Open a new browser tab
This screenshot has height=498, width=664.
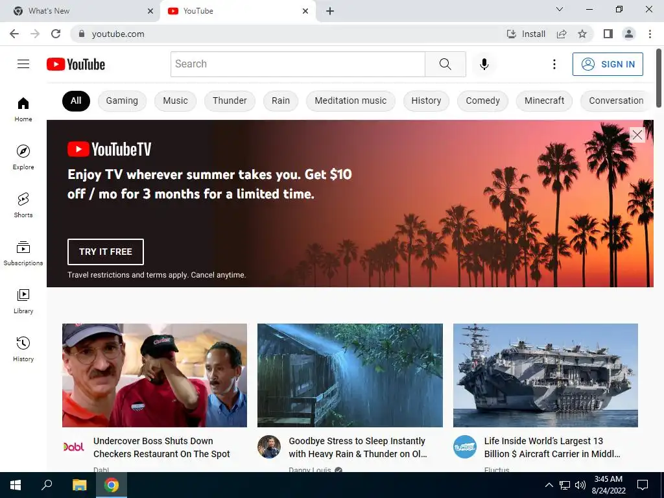pyautogui.click(x=330, y=11)
